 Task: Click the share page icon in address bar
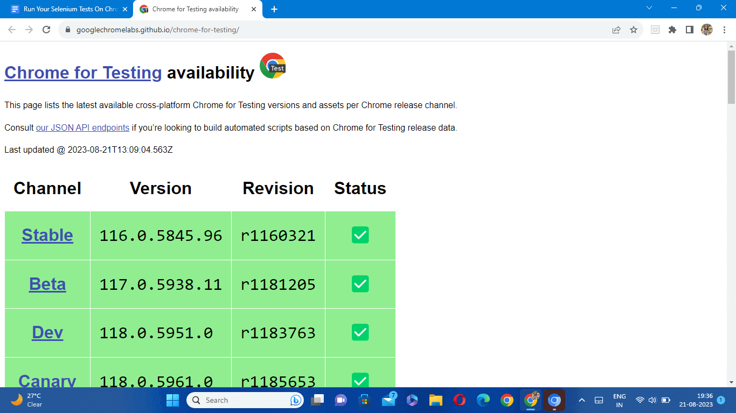pyautogui.click(x=616, y=30)
